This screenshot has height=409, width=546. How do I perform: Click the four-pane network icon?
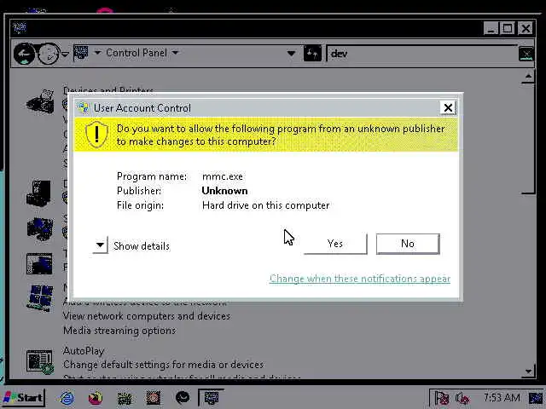[40, 297]
